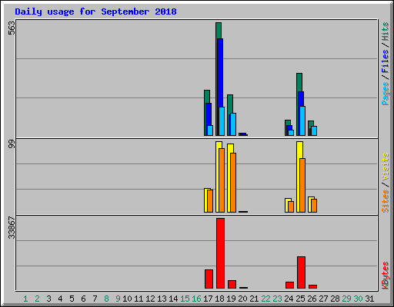Click day label "15" on the x-axis

click(185, 299)
